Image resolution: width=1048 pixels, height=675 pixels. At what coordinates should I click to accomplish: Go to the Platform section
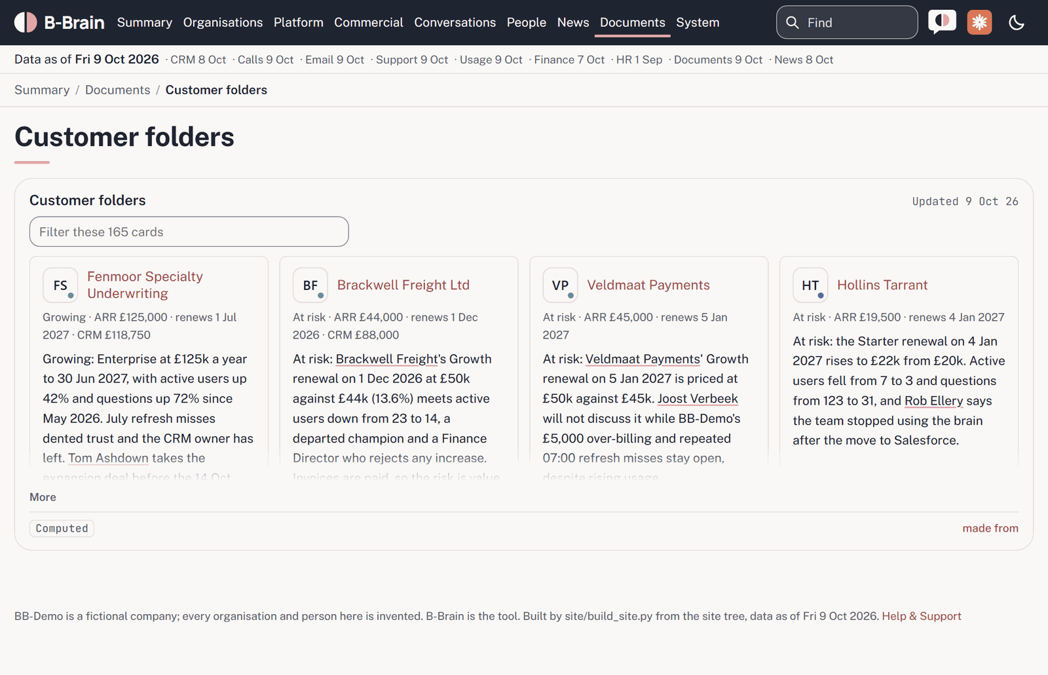point(299,22)
